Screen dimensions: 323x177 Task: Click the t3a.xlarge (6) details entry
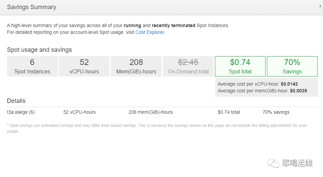(21, 112)
